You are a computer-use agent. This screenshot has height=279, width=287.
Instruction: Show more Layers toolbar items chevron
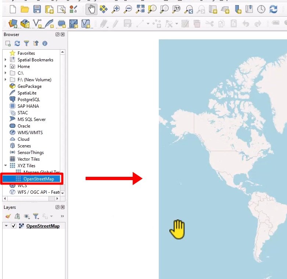tap(62, 216)
